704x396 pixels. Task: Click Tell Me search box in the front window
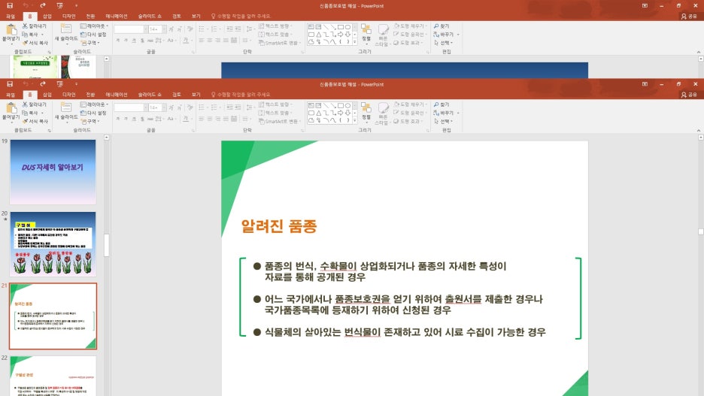[241, 95]
